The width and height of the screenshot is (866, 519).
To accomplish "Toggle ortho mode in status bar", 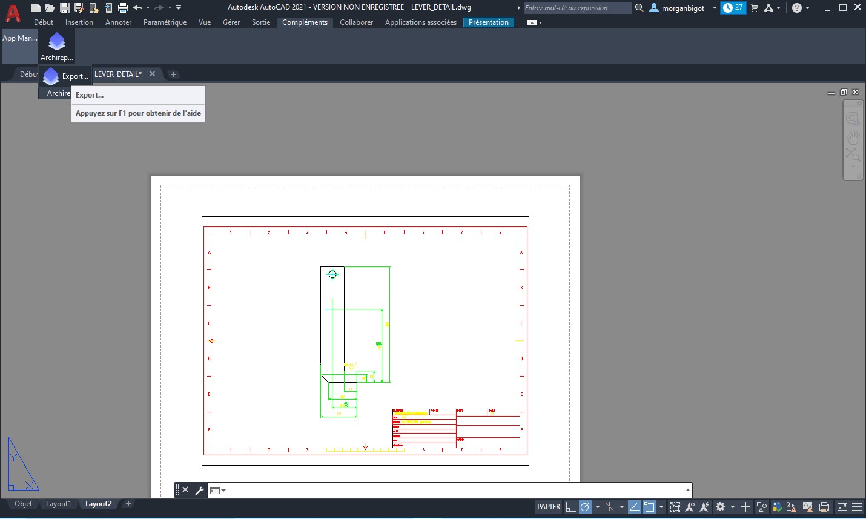I will point(570,507).
